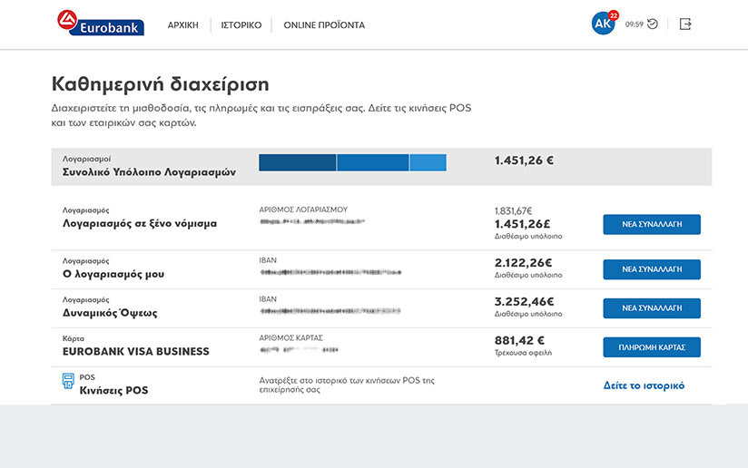The image size is (748, 468).
Task: Select the Ο λογαριασμός μου account name
Action: [x=113, y=274]
